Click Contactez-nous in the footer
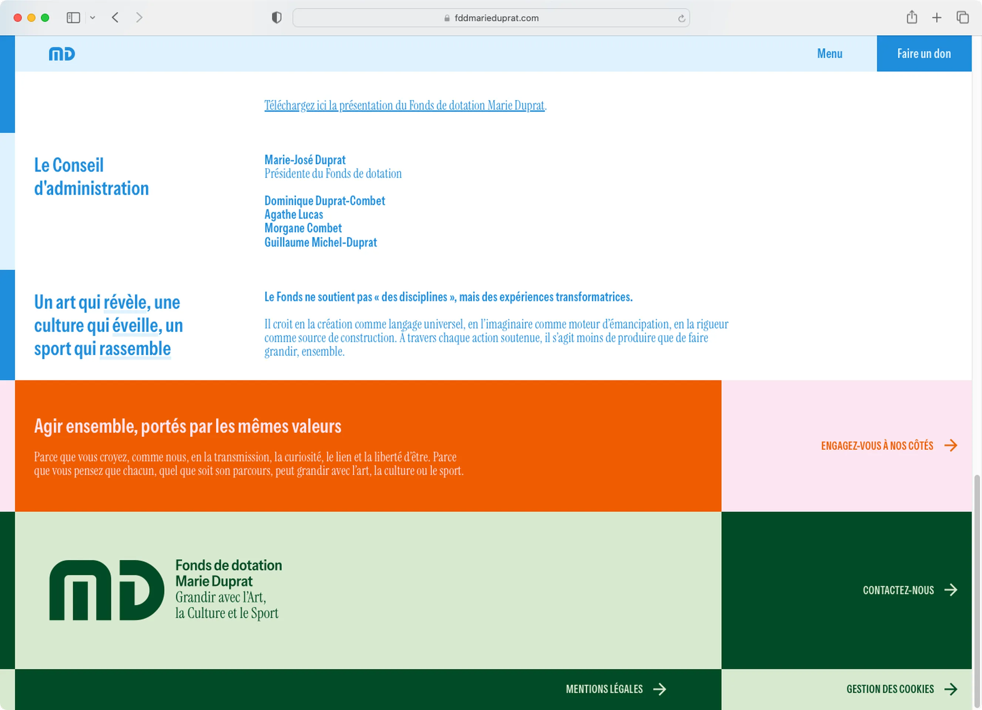The height and width of the screenshot is (710, 982). pos(898,590)
